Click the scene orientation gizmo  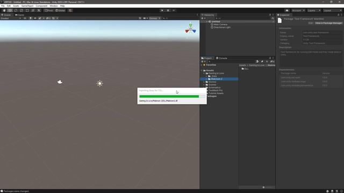point(190,29)
